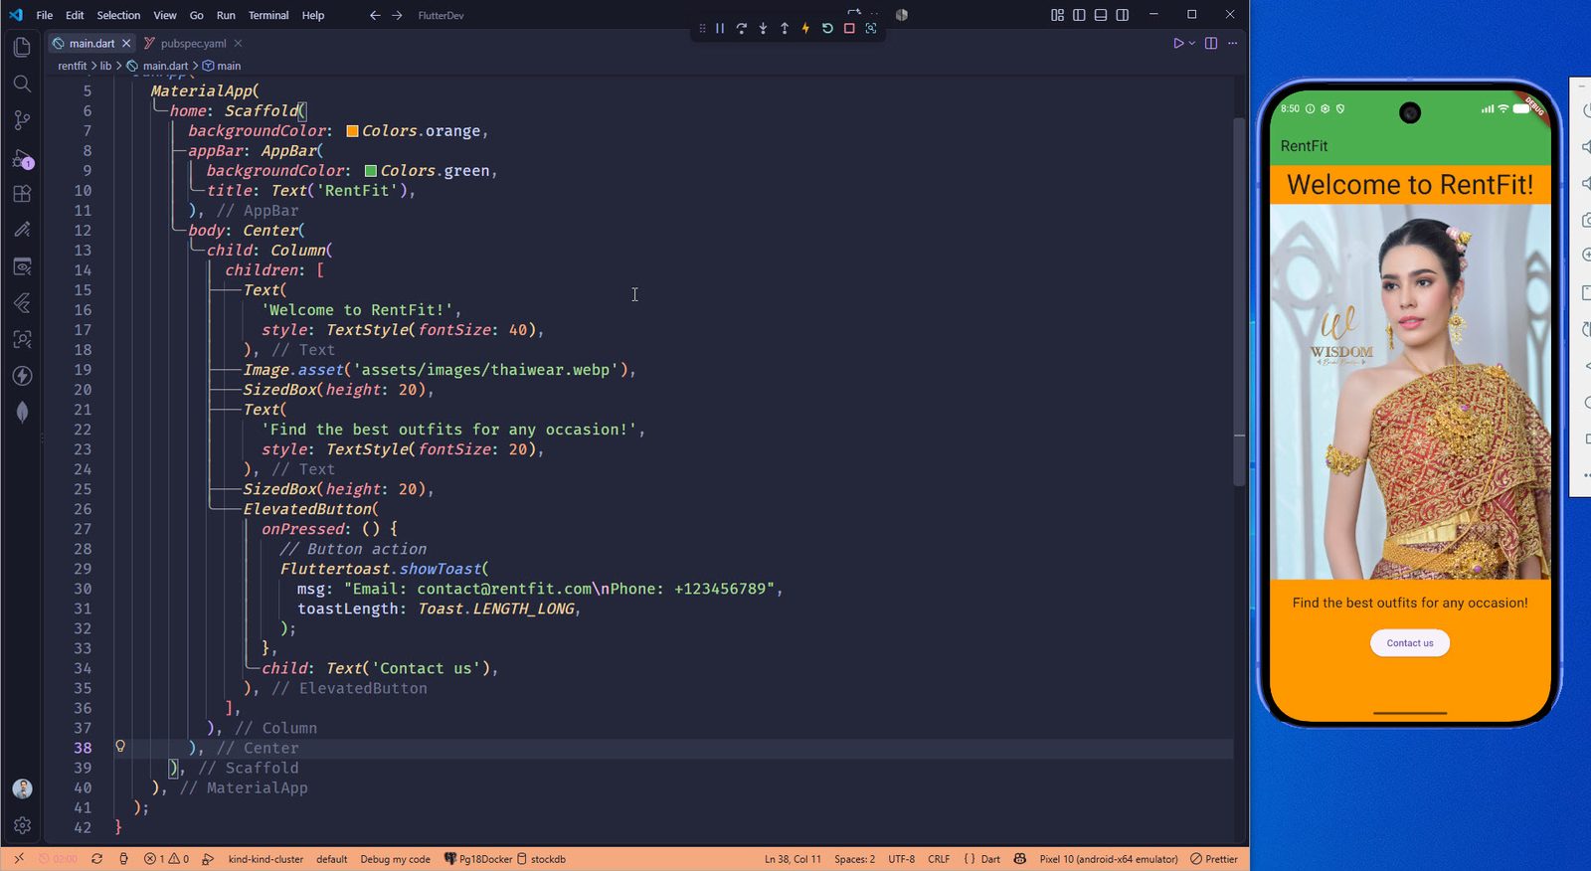
Task: Click the remote window indicator in status bar
Action: 19,859
